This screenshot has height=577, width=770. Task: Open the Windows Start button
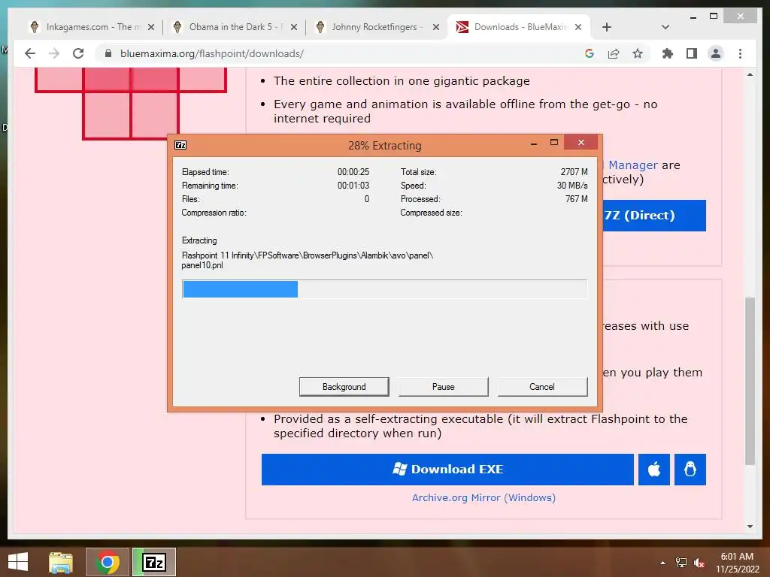pos(18,562)
